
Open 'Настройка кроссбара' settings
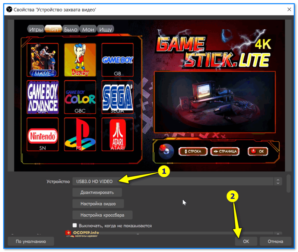pos(102,215)
